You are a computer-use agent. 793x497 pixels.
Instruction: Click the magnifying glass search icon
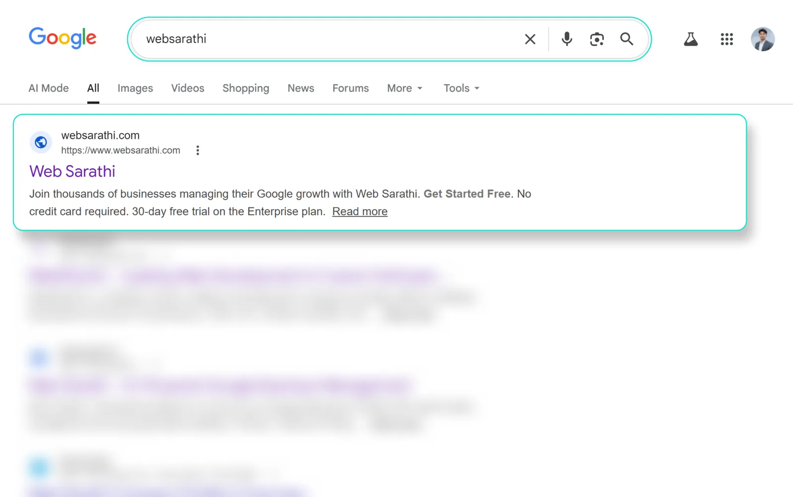pyautogui.click(x=626, y=39)
